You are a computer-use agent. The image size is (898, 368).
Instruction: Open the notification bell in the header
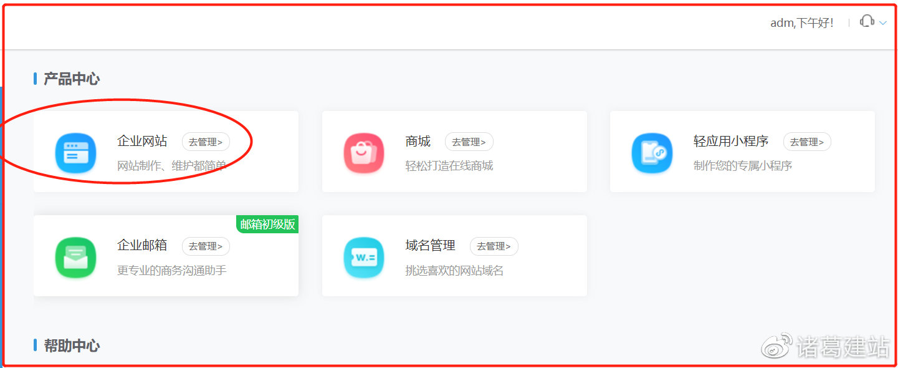[867, 21]
